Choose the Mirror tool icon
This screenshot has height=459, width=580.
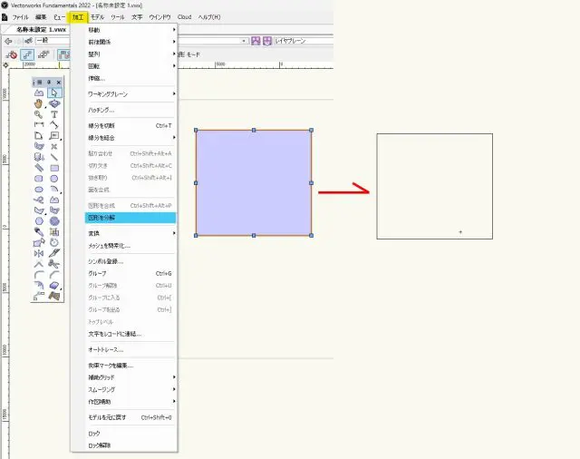pyautogui.click(x=39, y=253)
